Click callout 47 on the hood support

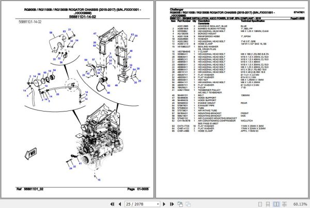coord(95,34)
